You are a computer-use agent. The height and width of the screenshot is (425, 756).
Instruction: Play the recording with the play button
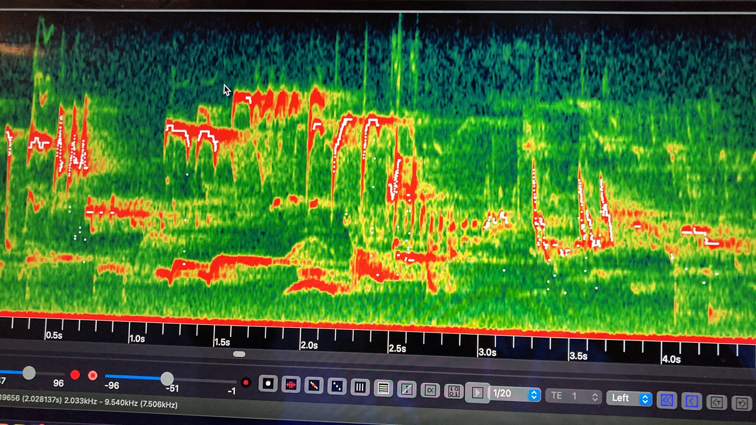coord(477,393)
